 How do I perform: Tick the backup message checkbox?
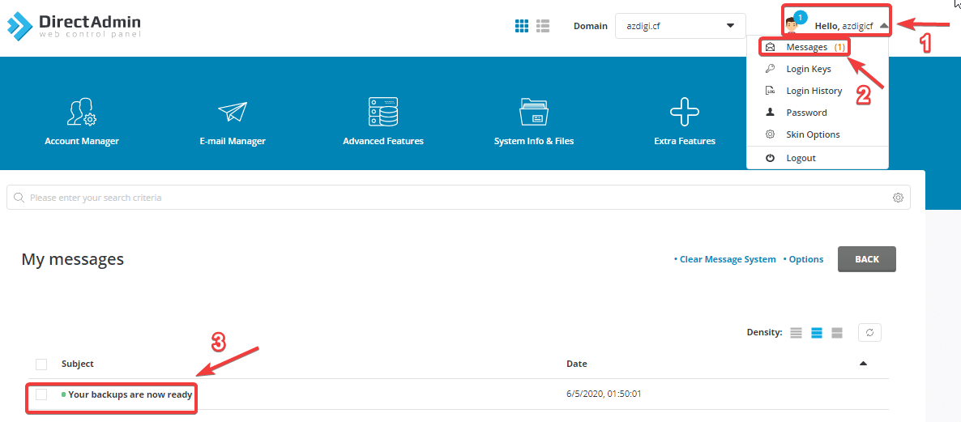click(x=41, y=394)
